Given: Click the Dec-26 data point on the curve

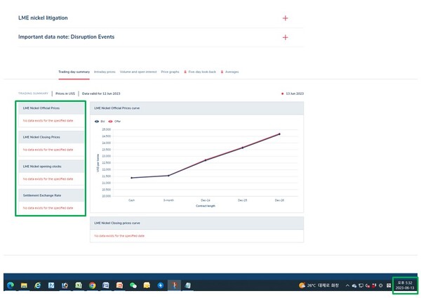Looking at the screenshot, I should (279, 134).
